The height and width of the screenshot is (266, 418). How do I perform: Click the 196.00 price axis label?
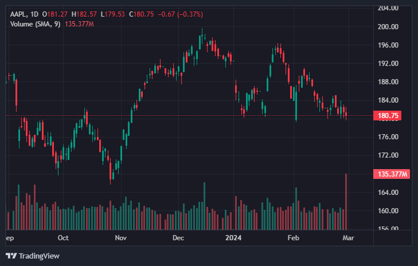[x=388, y=45]
